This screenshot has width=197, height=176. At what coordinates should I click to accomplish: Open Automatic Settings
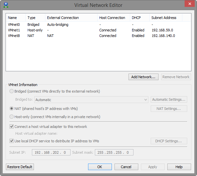(x=169, y=99)
